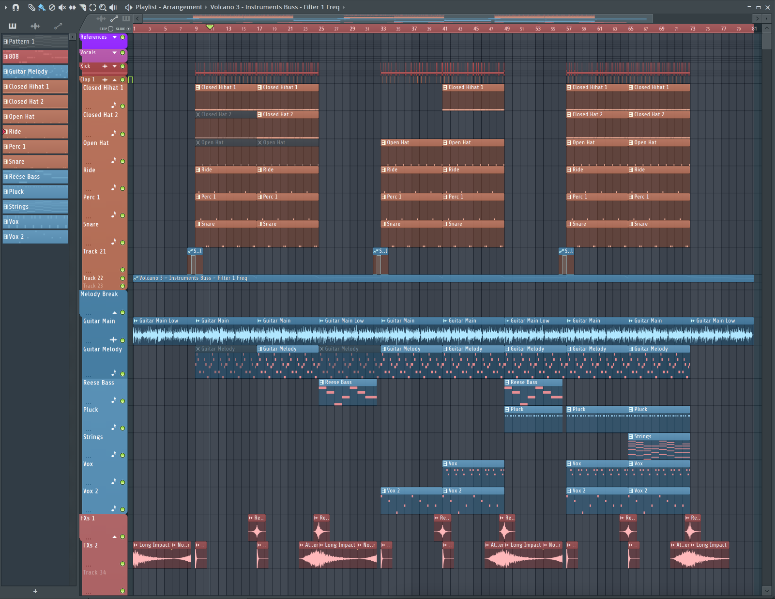Select the Paint brush tool
Screen dimensions: 775x599
(42, 7)
